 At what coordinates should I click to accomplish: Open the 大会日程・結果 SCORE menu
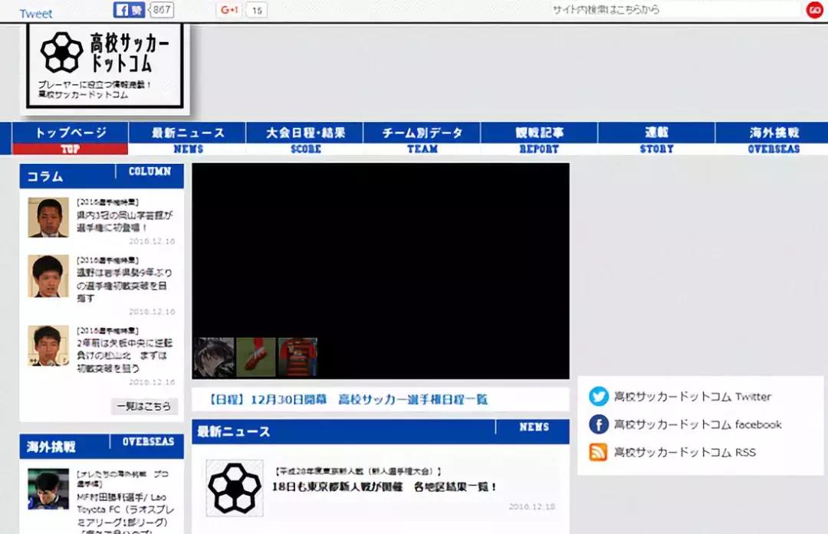click(x=305, y=139)
